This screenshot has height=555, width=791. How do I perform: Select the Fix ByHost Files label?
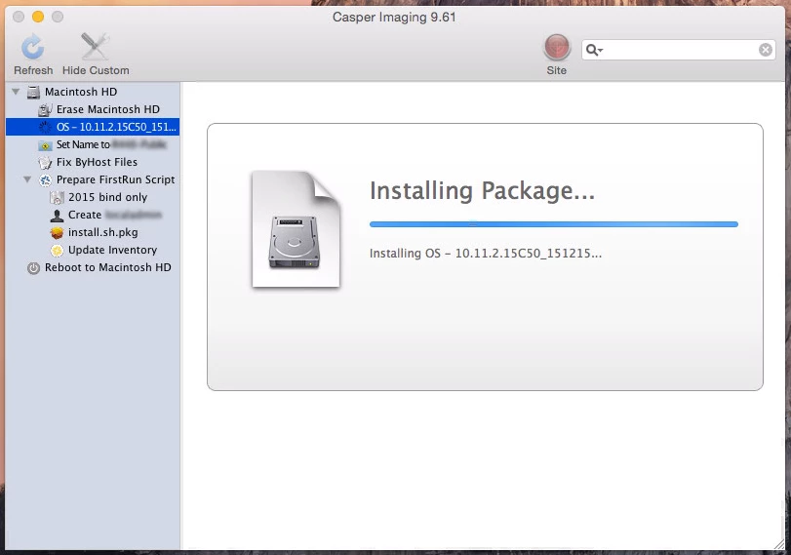[x=97, y=162]
